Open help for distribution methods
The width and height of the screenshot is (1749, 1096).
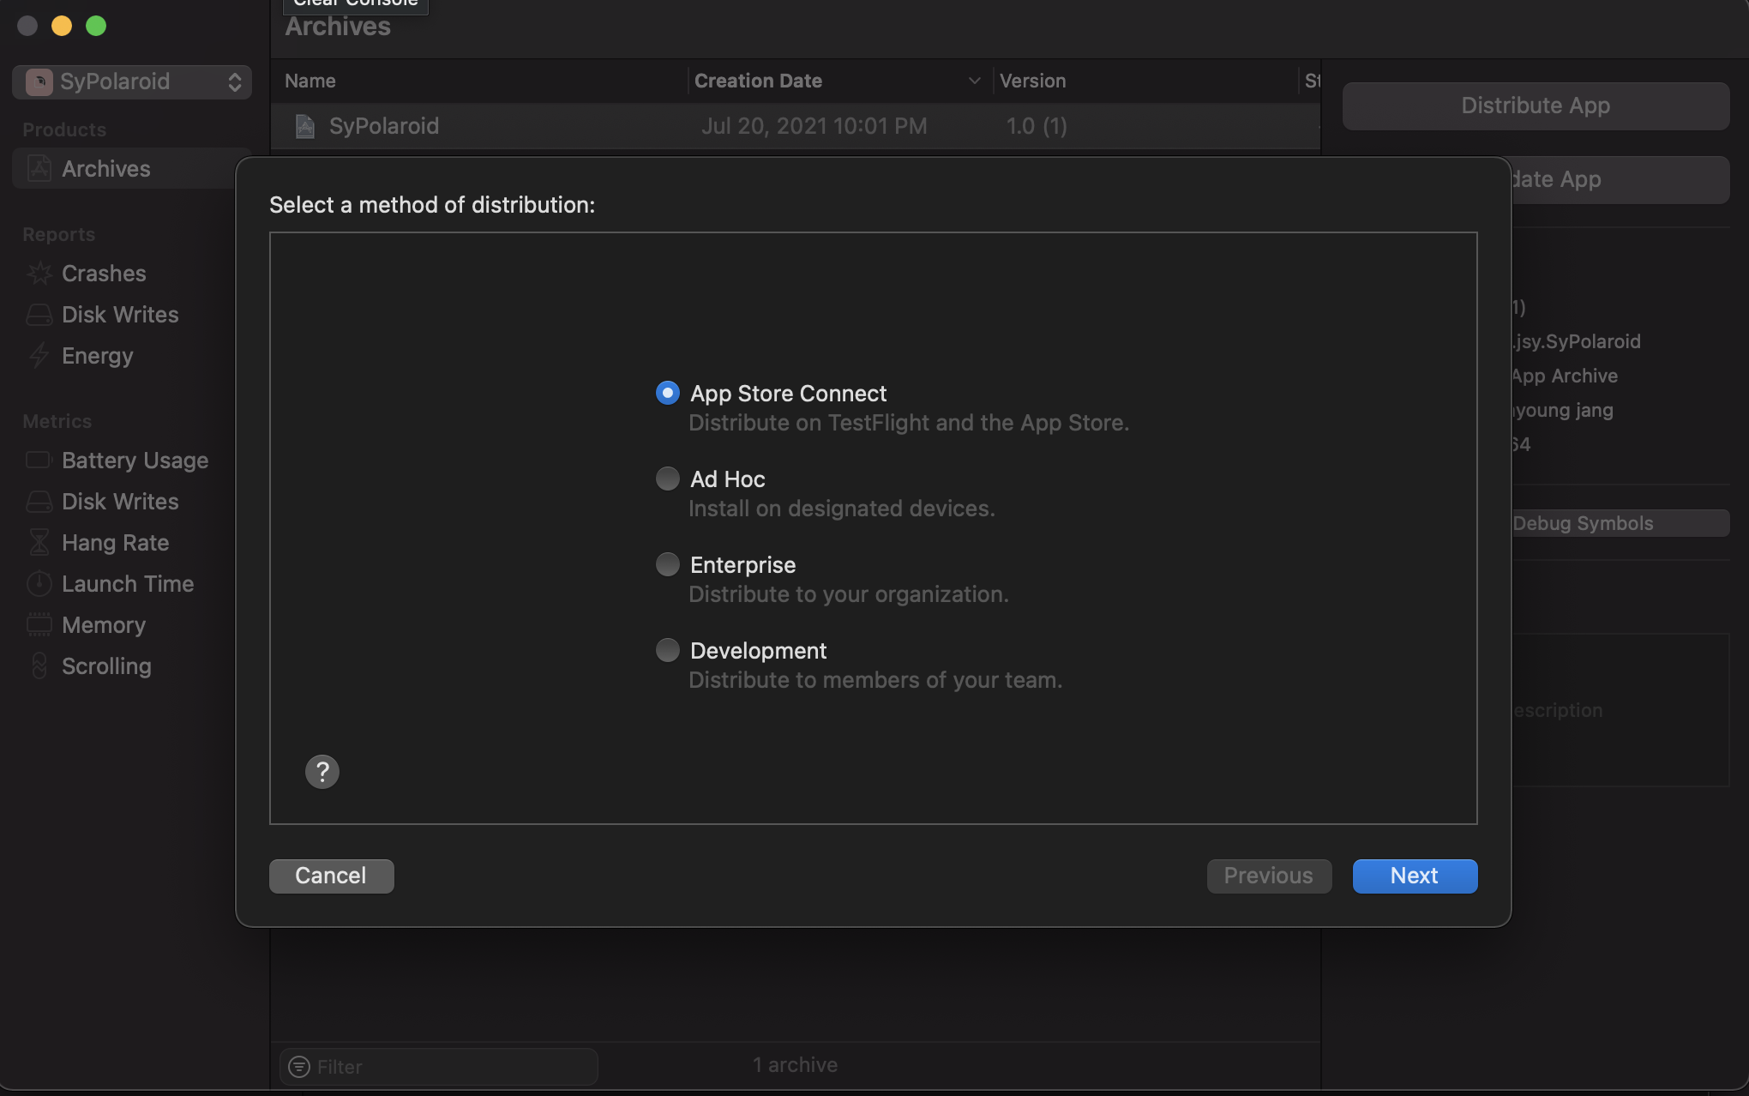322,771
